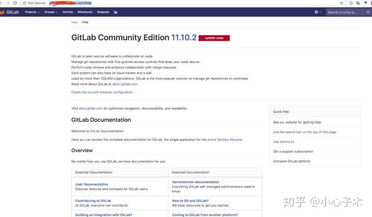The height and width of the screenshot is (217, 372).
Task: Open Coming to GitLab from another platform
Action: (x=205, y=215)
